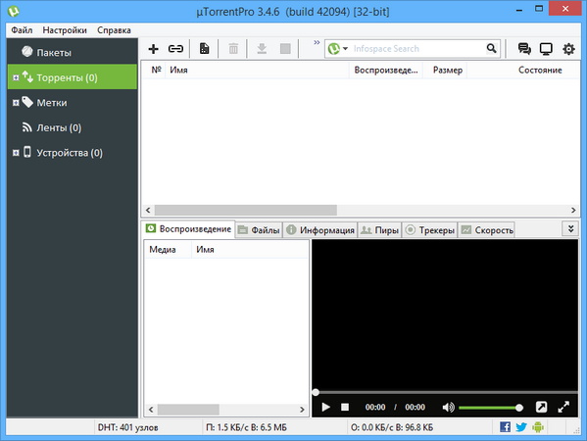Switch to the Файлы tab
This screenshot has height=441, width=587.
[259, 230]
